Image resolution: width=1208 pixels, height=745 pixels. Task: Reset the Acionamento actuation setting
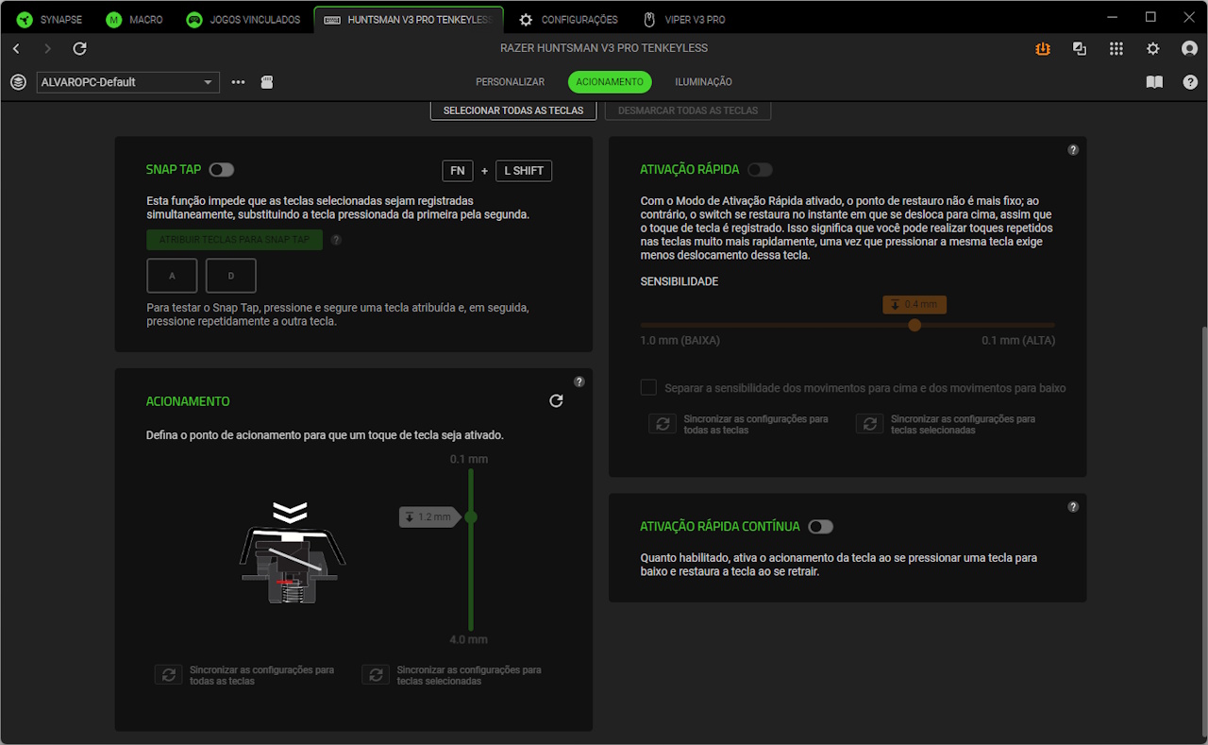(x=556, y=401)
